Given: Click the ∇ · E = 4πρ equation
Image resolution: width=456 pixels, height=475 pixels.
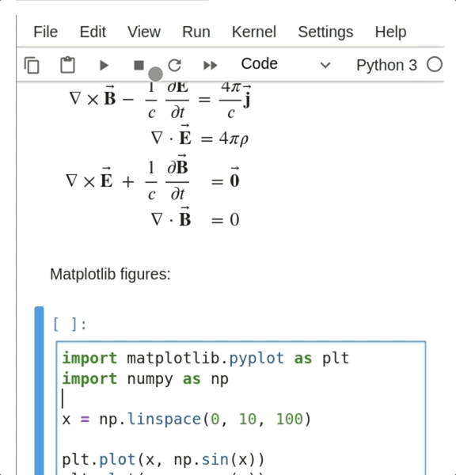Looking at the screenshot, I should coord(199,137).
